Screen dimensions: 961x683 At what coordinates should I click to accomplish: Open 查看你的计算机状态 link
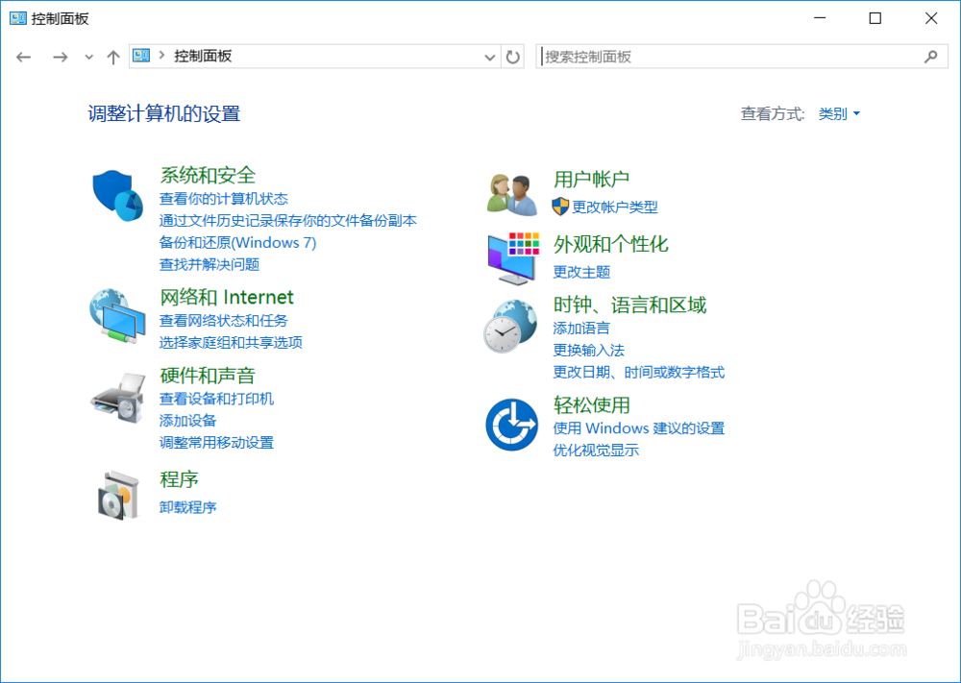[x=223, y=199]
